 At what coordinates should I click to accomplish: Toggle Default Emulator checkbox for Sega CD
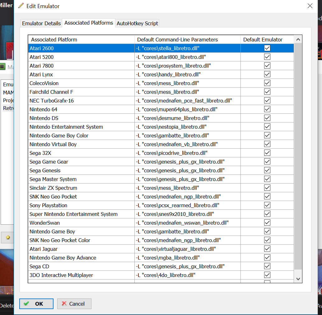[267, 266]
